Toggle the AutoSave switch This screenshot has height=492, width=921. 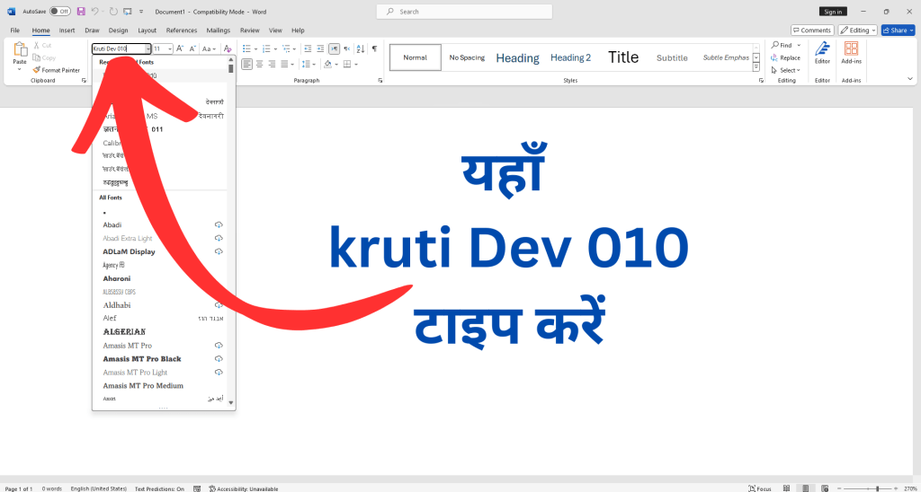pyautogui.click(x=60, y=11)
